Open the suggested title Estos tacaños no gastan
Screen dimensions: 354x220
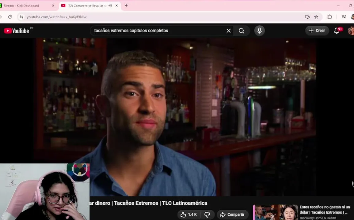[x=325, y=210]
